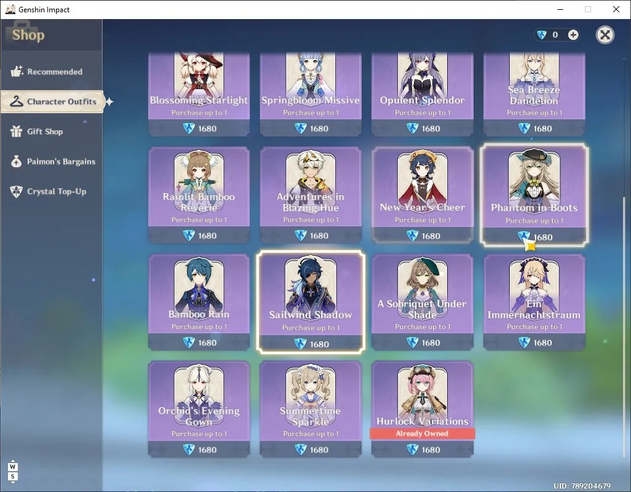The height and width of the screenshot is (492, 631).
Task: Close the shop with the round X button
Action: pos(605,35)
